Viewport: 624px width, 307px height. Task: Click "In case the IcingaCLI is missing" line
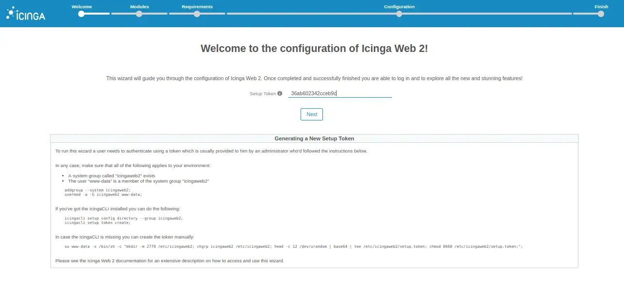click(x=125, y=237)
